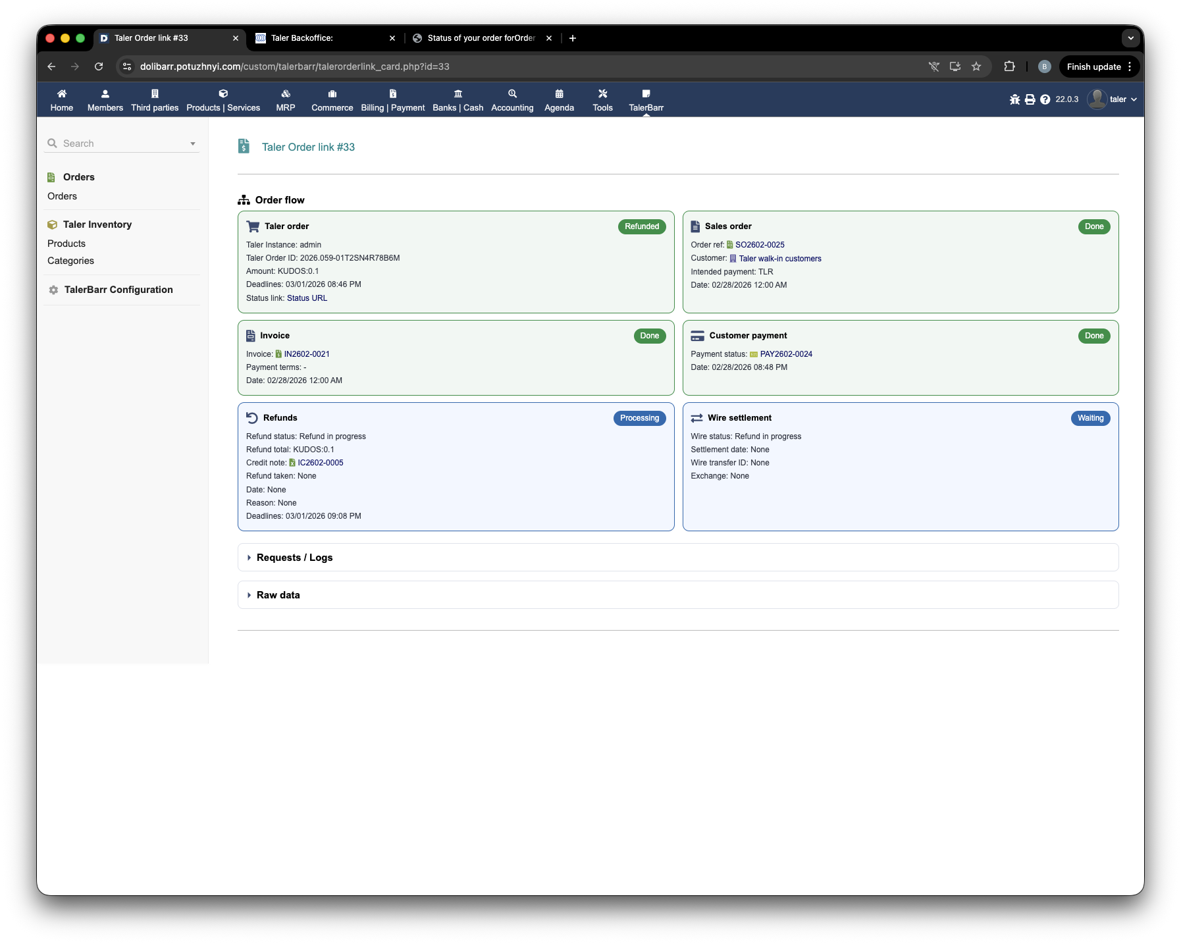Screen dimensions: 1181x944
Task: Open Products in Taler Inventory menu
Action: click(66, 244)
